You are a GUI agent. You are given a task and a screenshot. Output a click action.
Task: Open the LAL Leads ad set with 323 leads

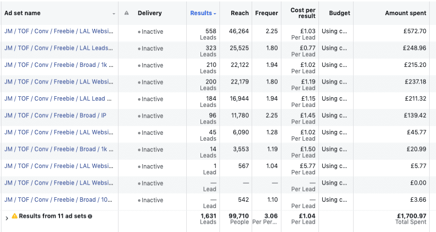(x=58, y=48)
